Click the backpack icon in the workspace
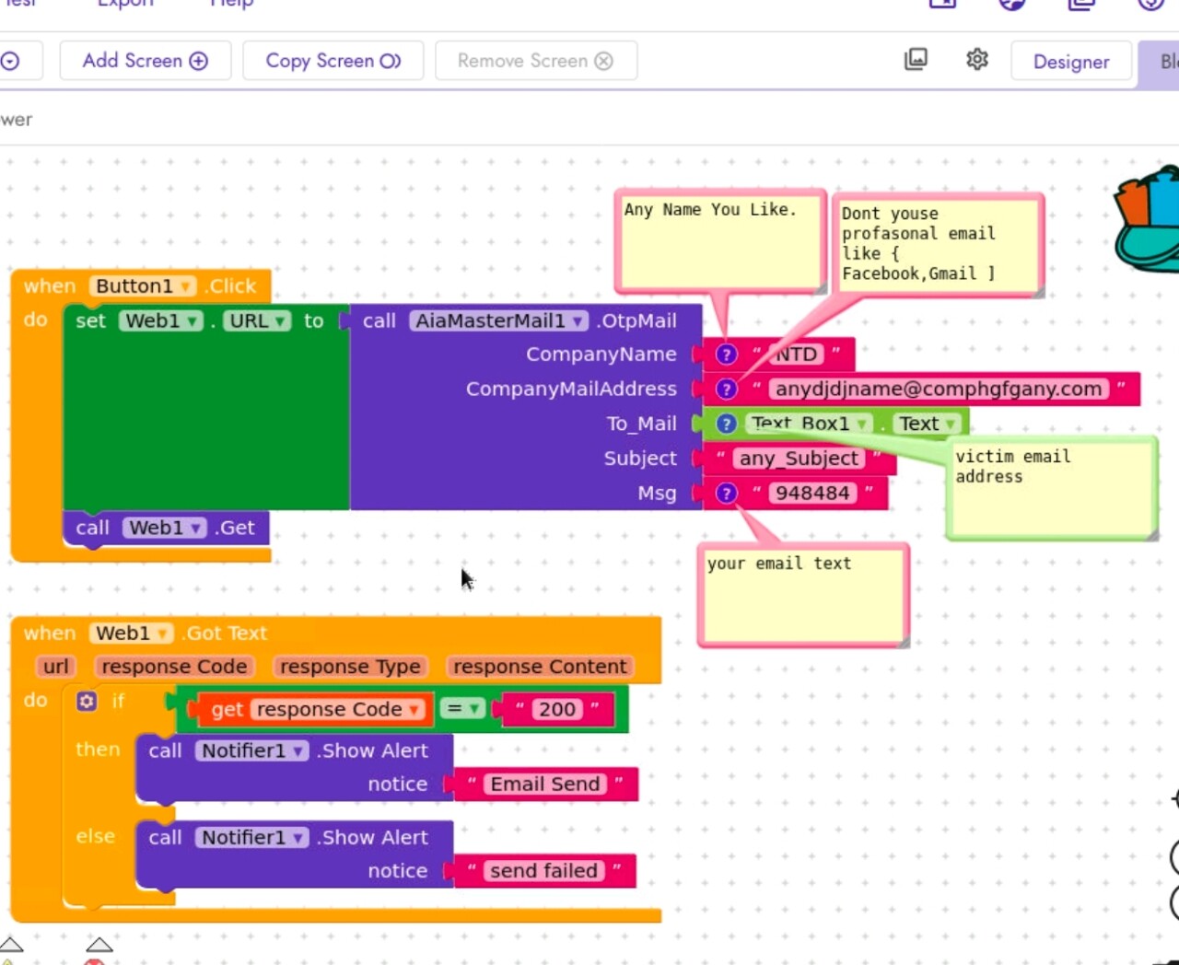Screen dimensions: 1179x965 point(1148,221)
